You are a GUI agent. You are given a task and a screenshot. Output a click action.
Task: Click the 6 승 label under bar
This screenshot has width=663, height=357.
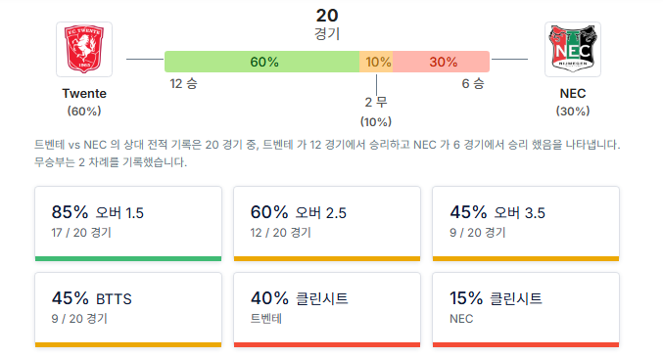(x=473, y=84)
